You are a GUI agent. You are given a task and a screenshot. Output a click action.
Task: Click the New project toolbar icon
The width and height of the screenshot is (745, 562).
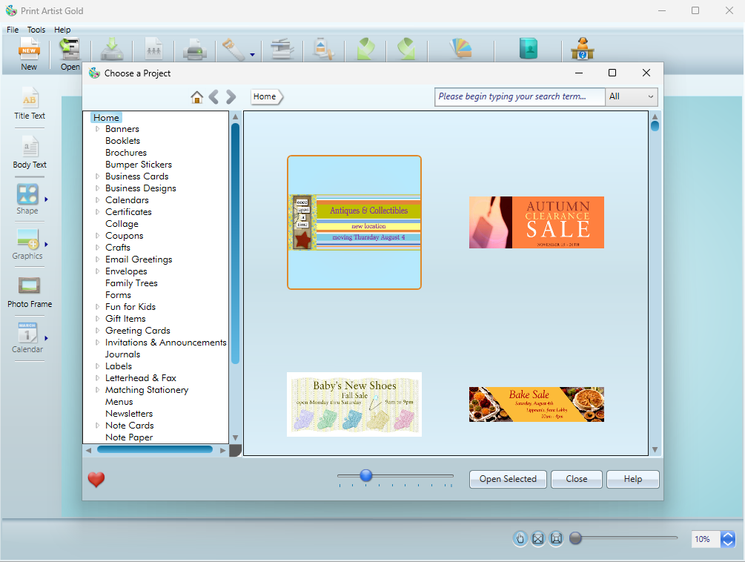coord(29,50)
